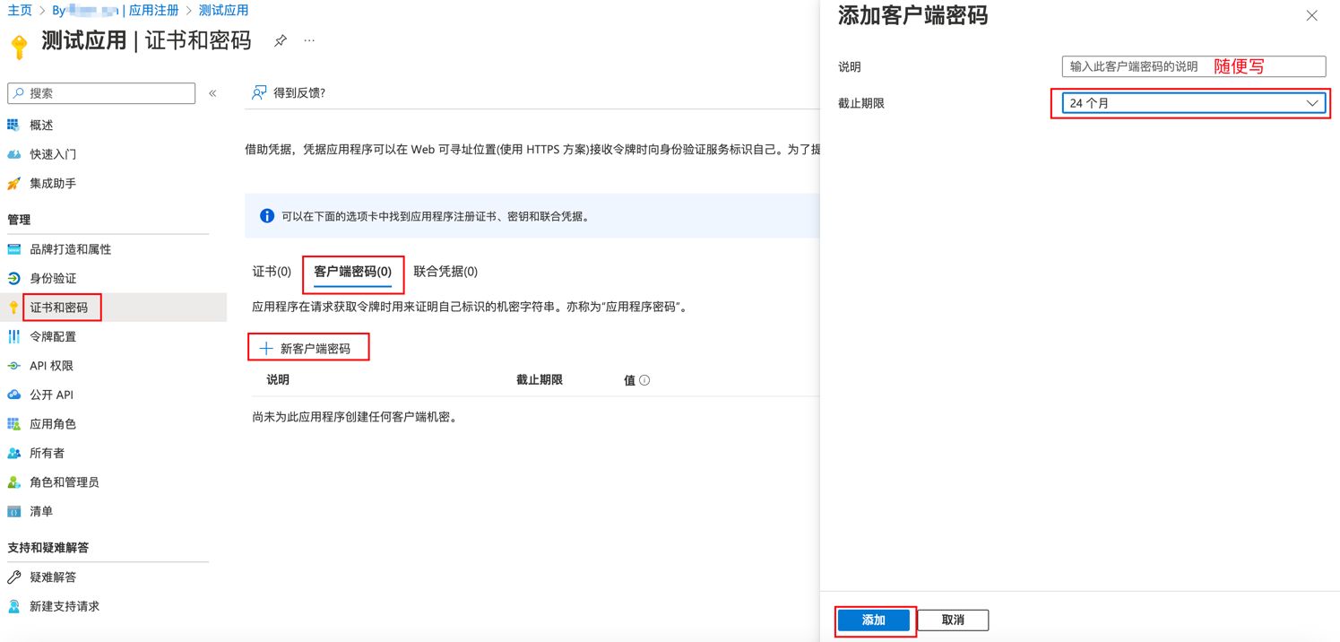Collapse the sidebar with double chevron

click(212, 93)
